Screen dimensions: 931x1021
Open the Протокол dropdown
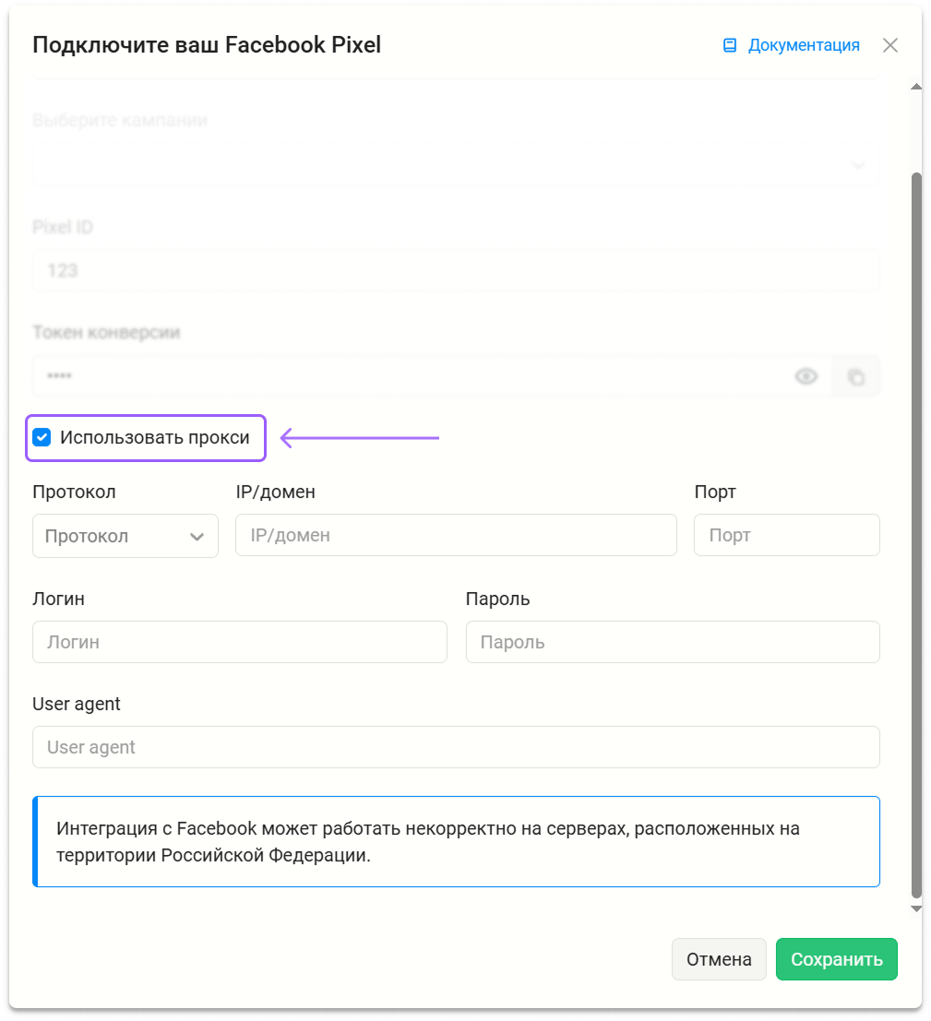(x=125, y=536)
